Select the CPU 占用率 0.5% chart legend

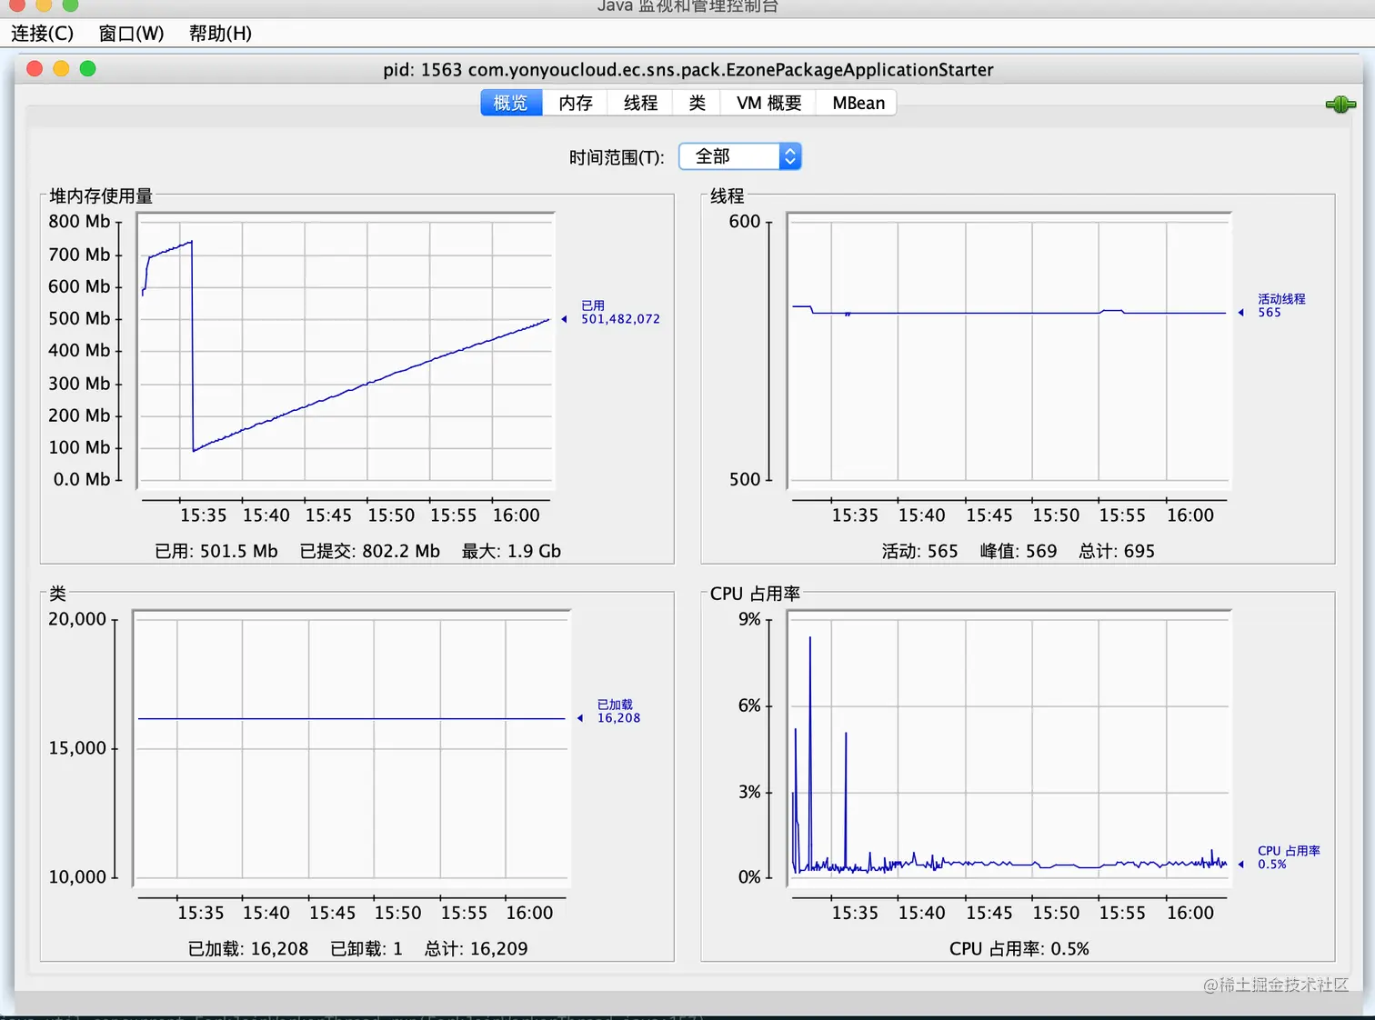point(1289,857)
